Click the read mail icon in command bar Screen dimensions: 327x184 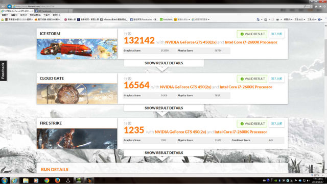pyautogui.click(x=272, y=19)
